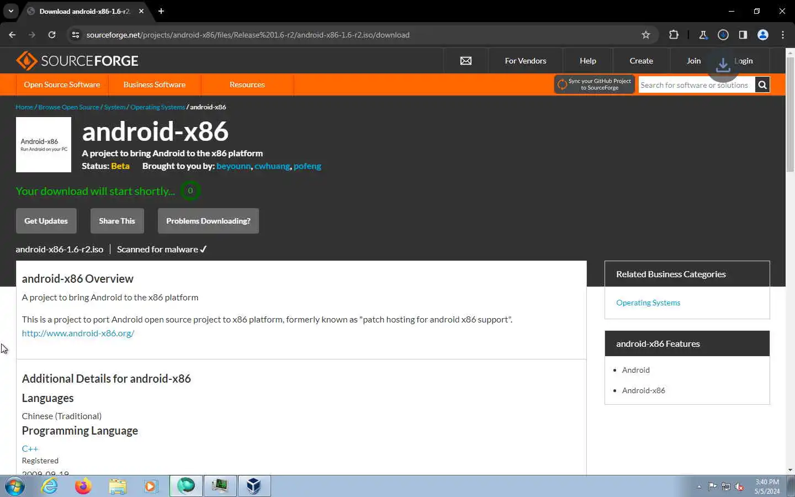
Task: Show hidden tray icons arrow
Action: (x=699, y=487)
